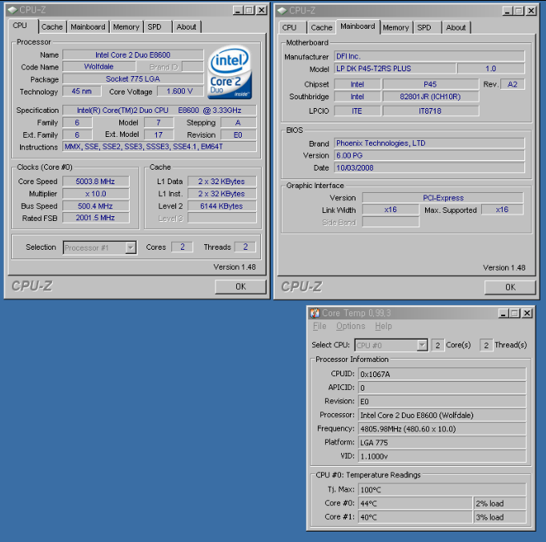The height and width of the screenshot is (542, 546).
Task: Open the Options menu in Core Temp
Action: pyautogui.click(x=351, y=326)
